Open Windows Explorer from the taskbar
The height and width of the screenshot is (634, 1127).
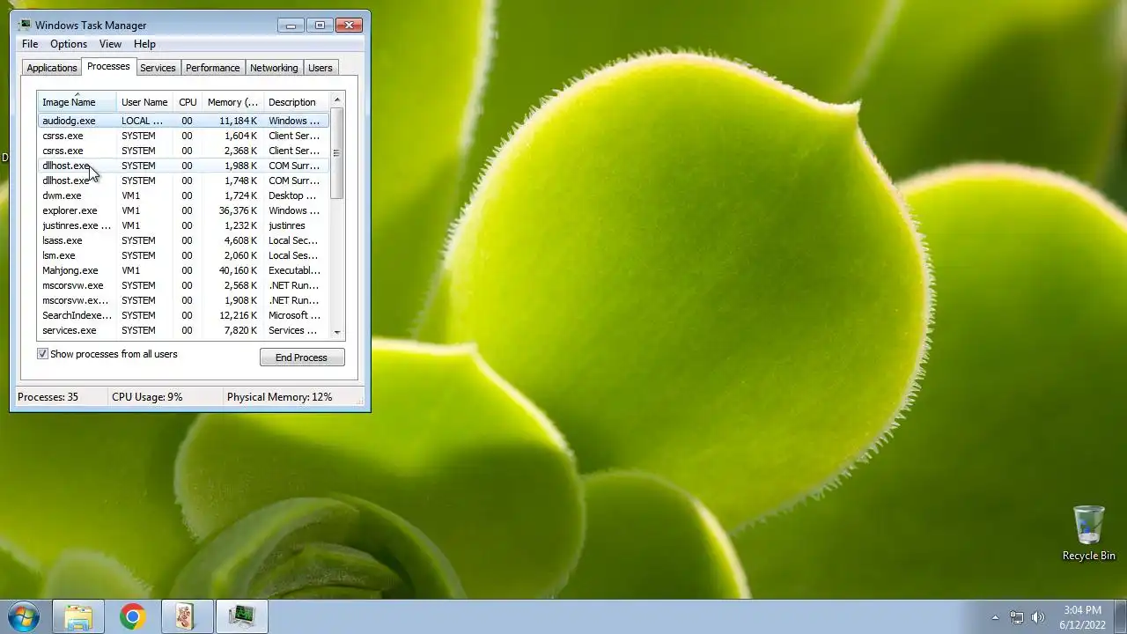(78, 616)
